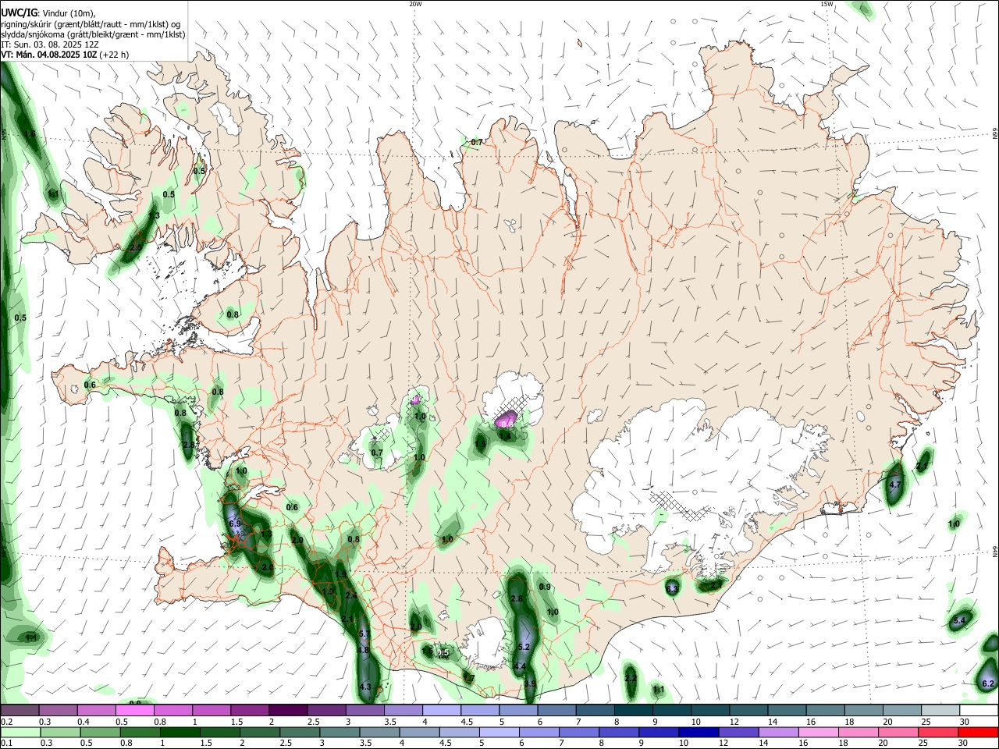999x749 pixels.
Task: Click the 4.3 rainfall value off the southwest coast
Action: click(x=365, y=687)
